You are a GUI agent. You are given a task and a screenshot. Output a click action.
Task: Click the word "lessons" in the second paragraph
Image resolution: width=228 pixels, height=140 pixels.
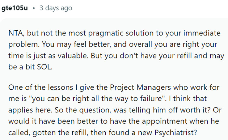48,87
